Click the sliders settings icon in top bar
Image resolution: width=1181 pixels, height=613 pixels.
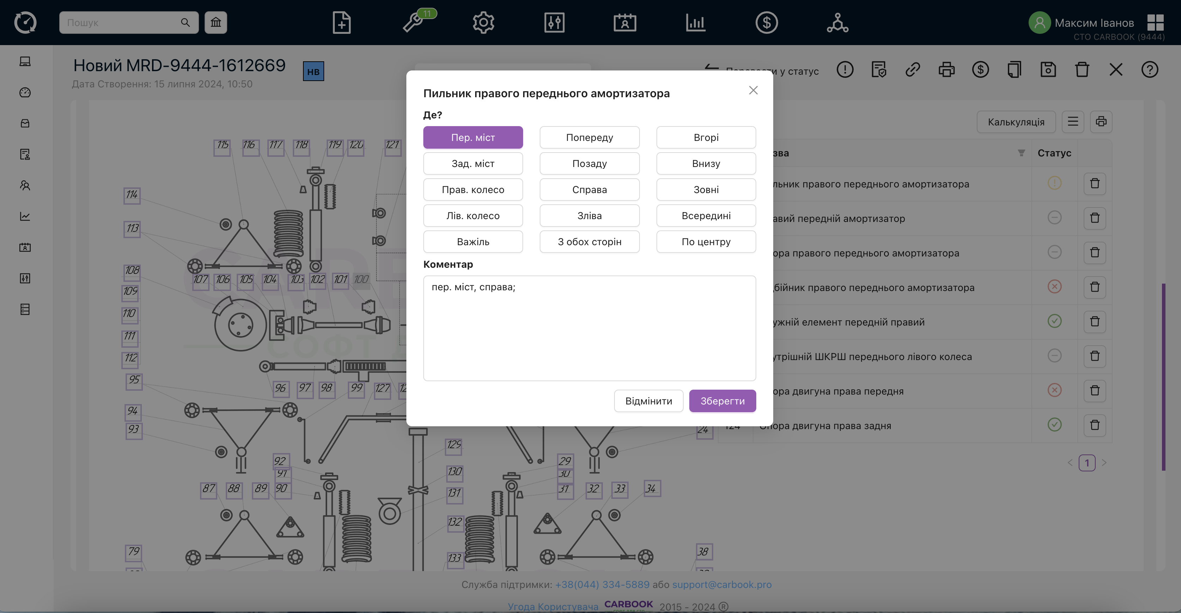554,22
